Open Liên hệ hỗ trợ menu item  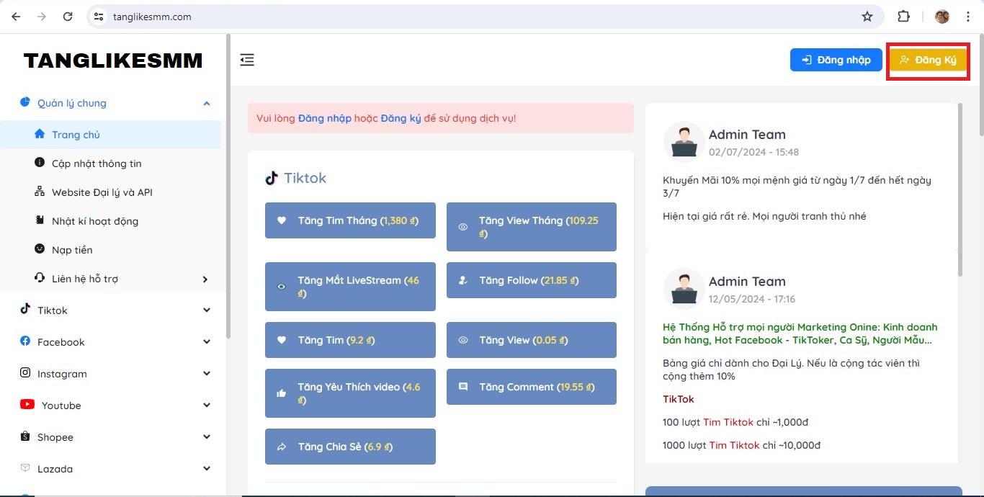(x=110, y=279)
